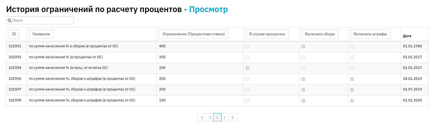
Task: Click the 'Включать сборы' header button
Action: 320,34
